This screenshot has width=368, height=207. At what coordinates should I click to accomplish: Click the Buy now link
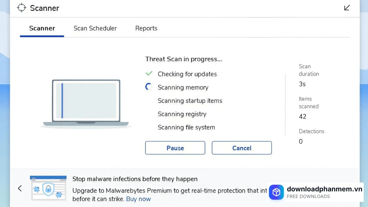pos(138,199)
